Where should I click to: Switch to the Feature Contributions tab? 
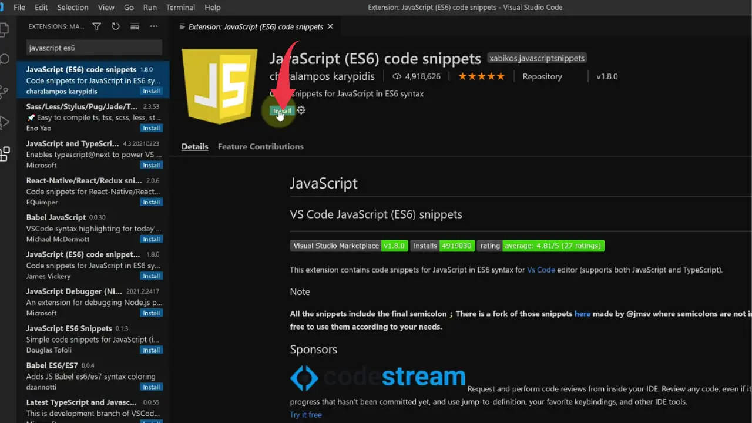(x=261, y=147)
